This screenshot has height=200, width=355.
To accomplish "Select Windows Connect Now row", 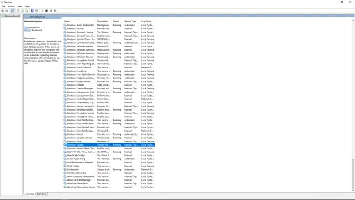I will (x=109, y=39).
